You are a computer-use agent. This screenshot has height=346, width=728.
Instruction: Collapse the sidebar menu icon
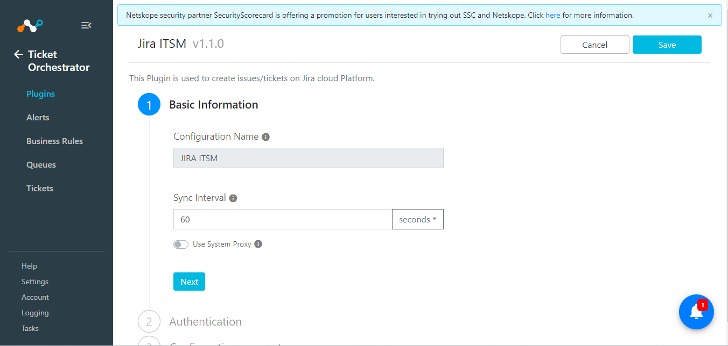(x=86, y=25)
